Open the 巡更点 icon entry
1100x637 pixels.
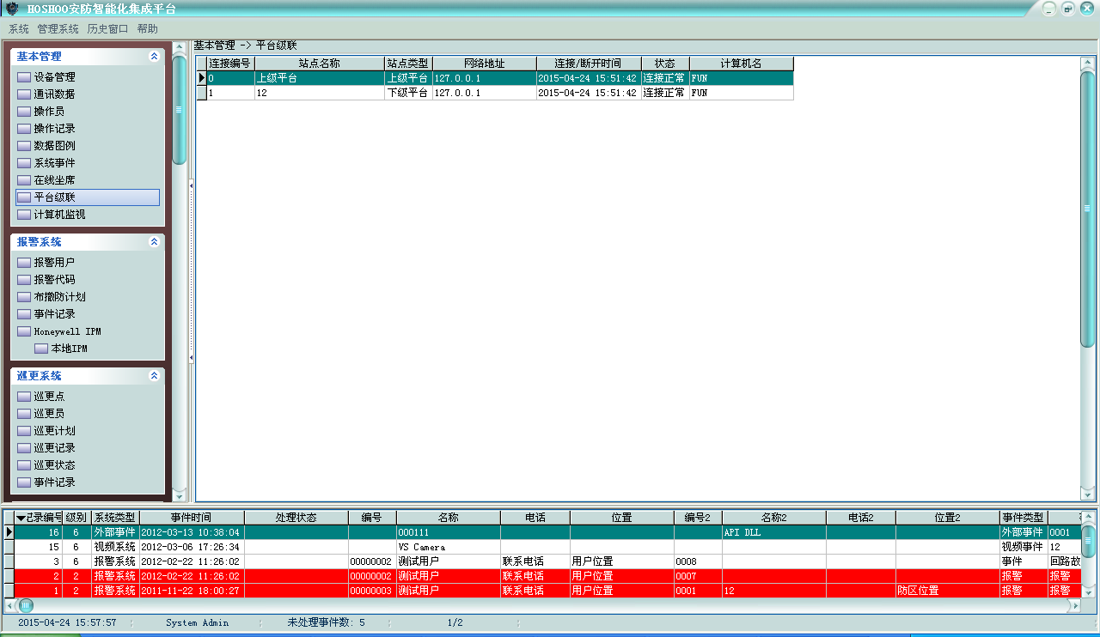pyautogui.click(x=24, y=397)
